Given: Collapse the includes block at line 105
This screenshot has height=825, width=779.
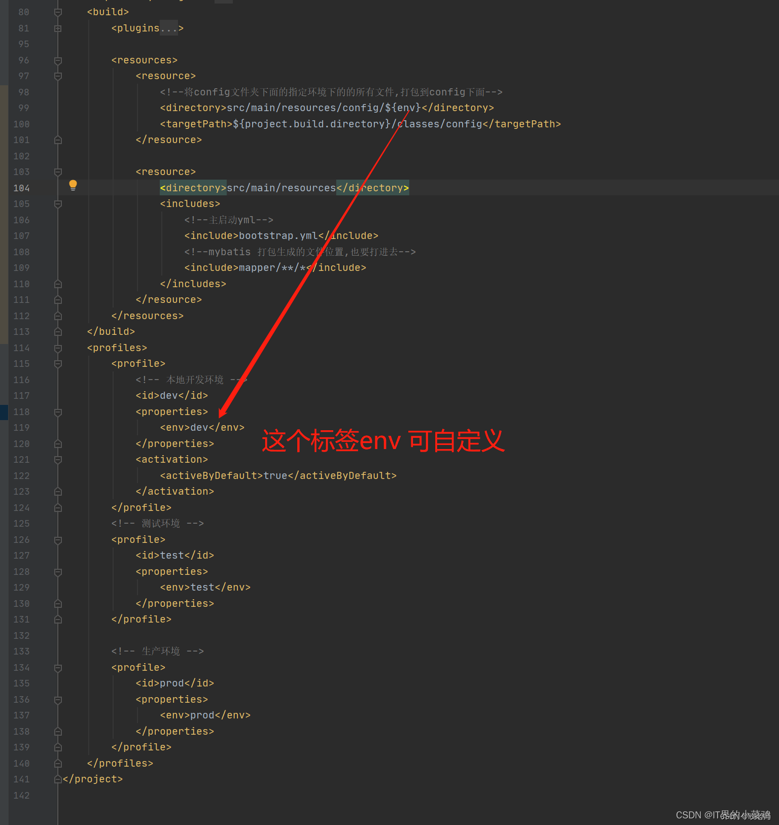Looking at the screenshot, I should (58, 204).
